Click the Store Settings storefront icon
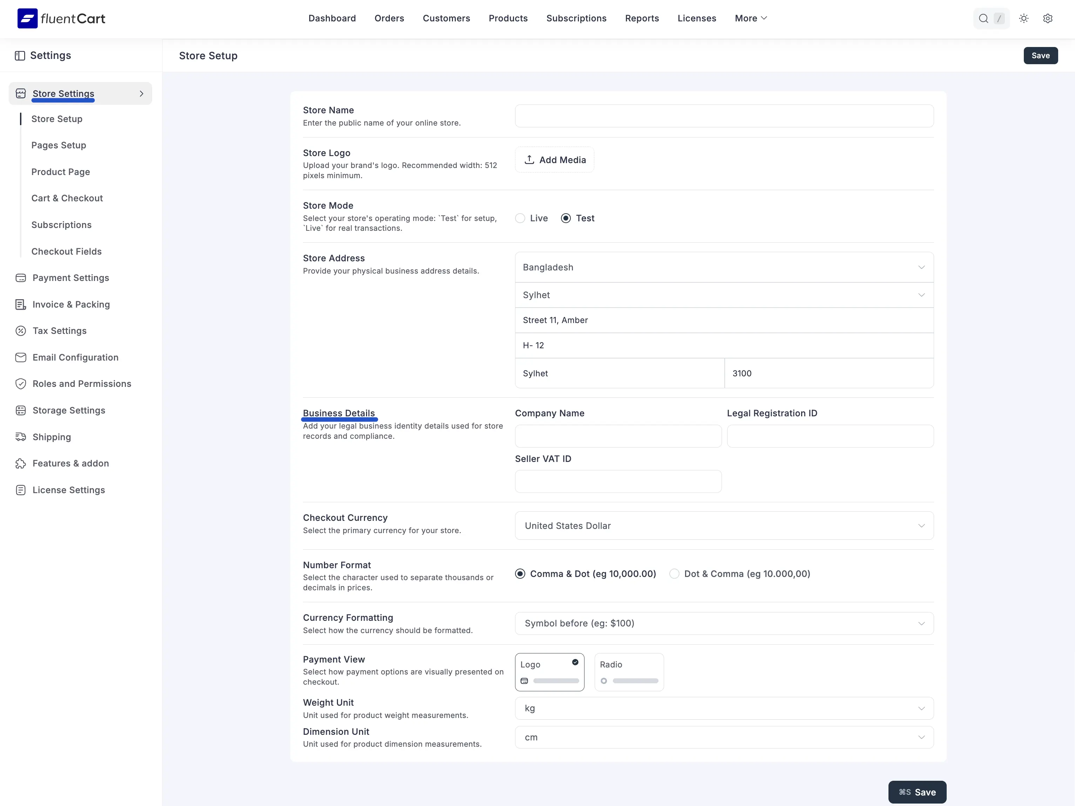Screen dimensions: 1075x806 click(x=20, y=93)
